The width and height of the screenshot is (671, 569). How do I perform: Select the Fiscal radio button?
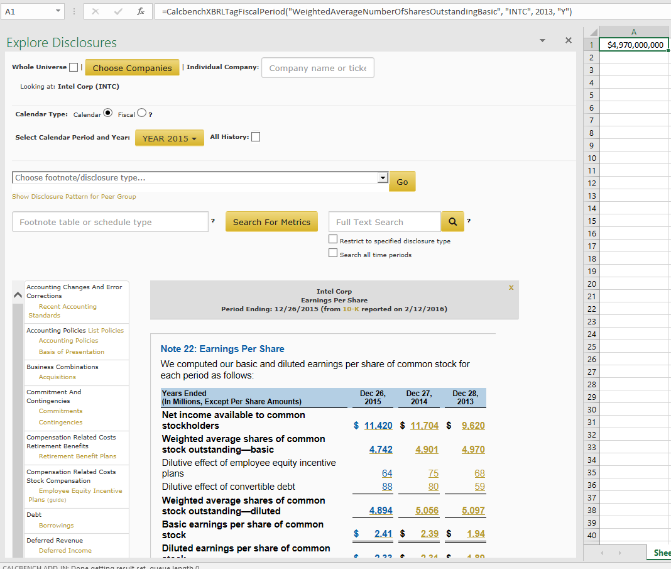coord(141,113)
